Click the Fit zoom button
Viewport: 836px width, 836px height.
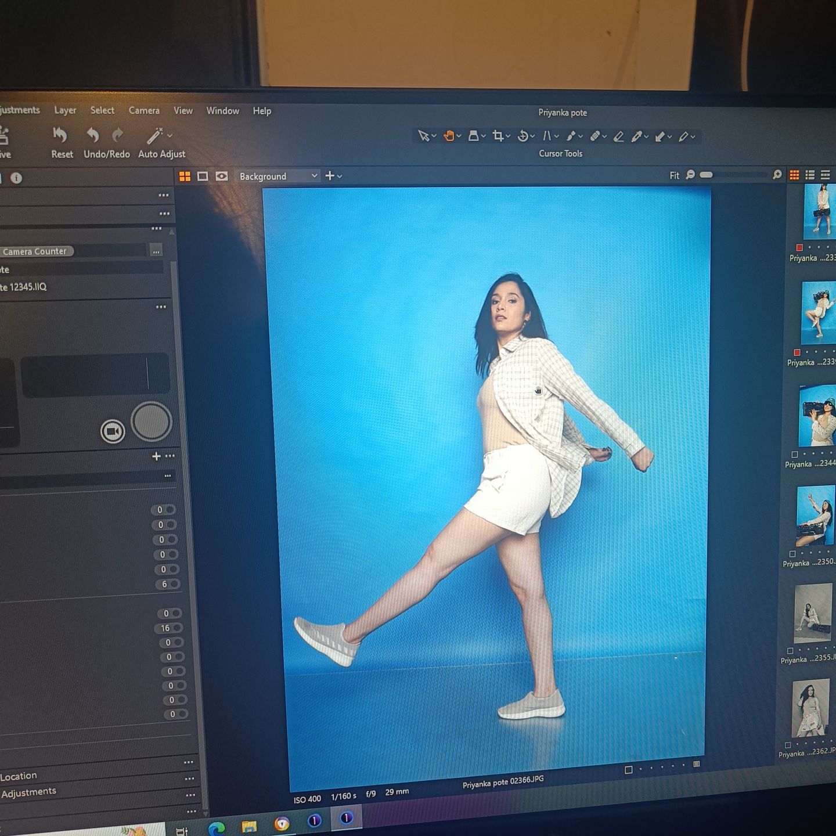tap(674, 175)
